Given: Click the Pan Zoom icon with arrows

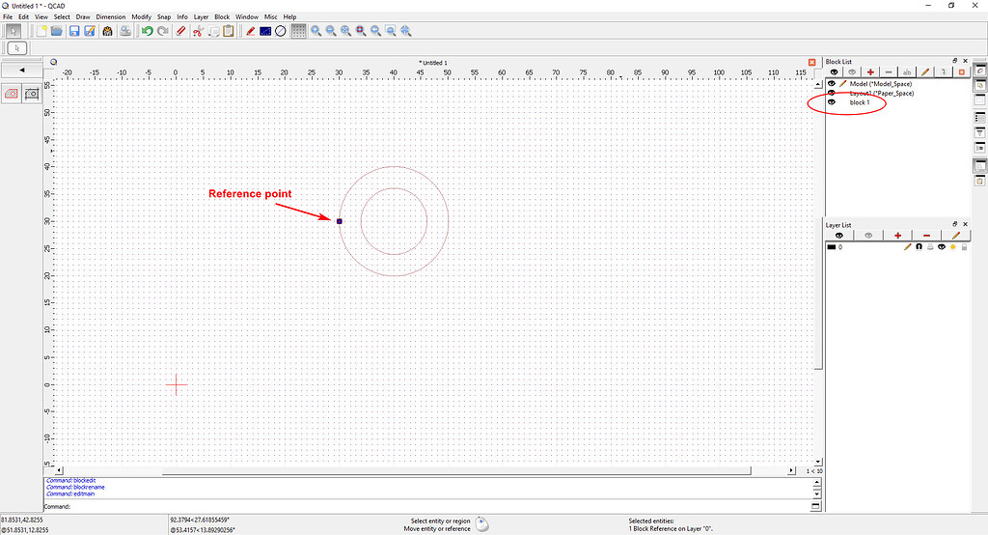Looking at the screenshot, I should (406, 31).
